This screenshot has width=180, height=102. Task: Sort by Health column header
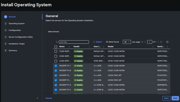[76, 47]
